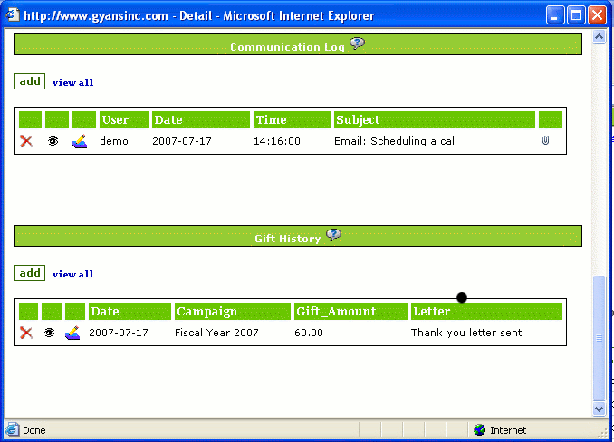This screenshot has width=614, height=442.
Task: Add a new gift history entry
Action: click(30, 273)
